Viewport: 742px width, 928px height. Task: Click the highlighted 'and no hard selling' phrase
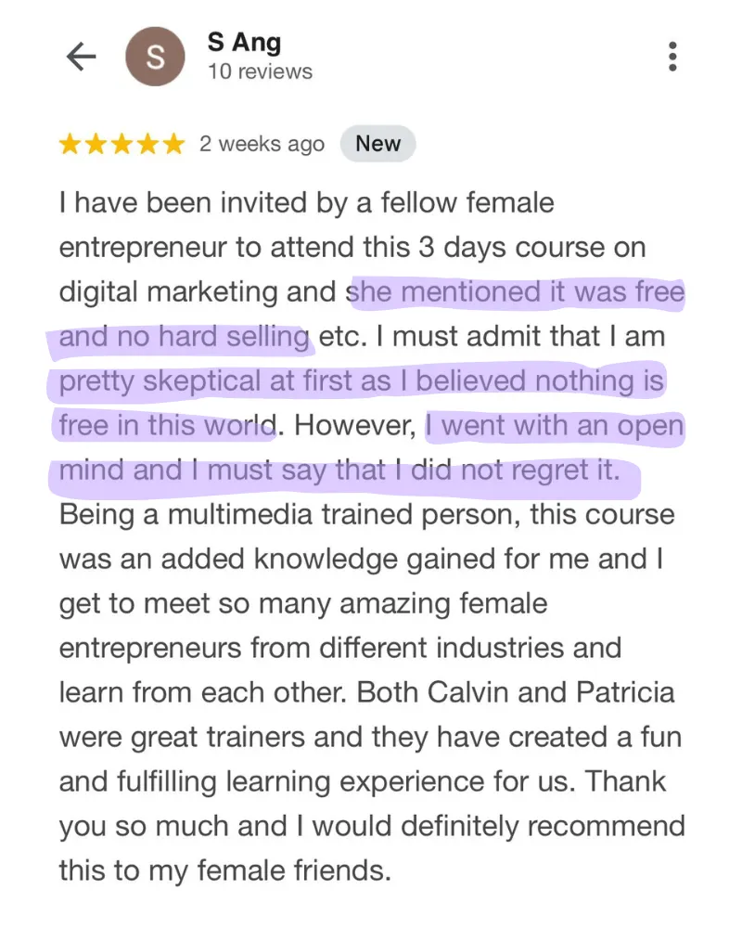tap(184, 337)
